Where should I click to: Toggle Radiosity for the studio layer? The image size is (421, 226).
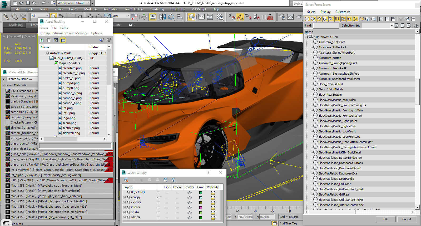click(213, 212)
